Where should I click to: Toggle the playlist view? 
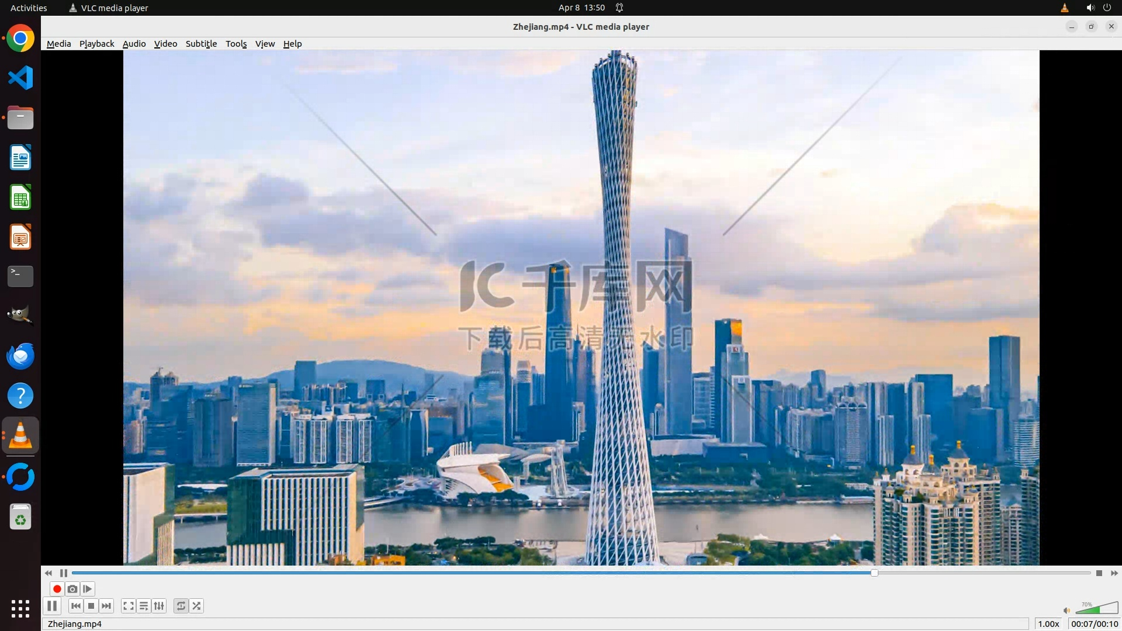(144, 606)
